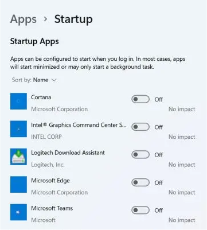Viewport: 207px width, 230px height.
Task: Select the Cortana app name
Action: 41,98
